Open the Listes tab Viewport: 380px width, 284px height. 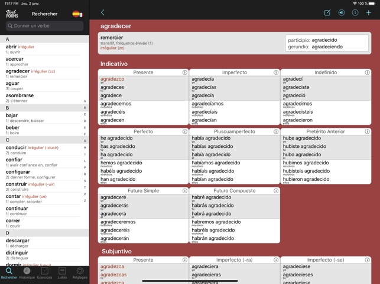click(62, 273)
